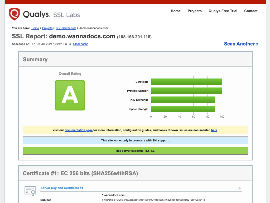Image resolution: width=270 pixels, height=203 pixels.
Task: Click the Server Key and Certificate #1 heading
Action: point(62,188)
